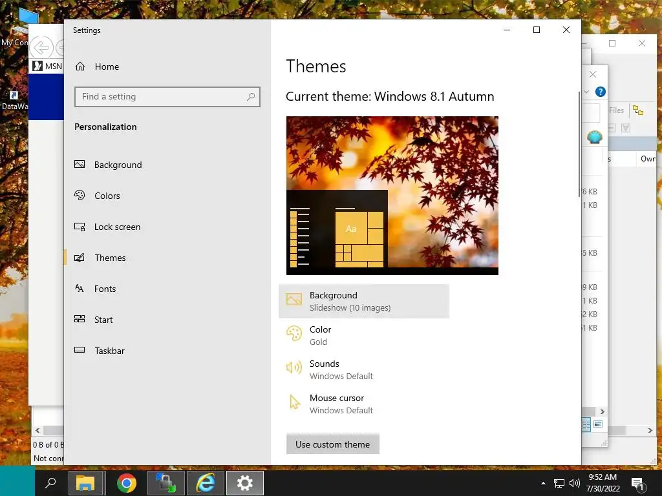Click the network icon in system tray
Screen dimensions: 662x496
pyautogui.click(x=559, y=483)
